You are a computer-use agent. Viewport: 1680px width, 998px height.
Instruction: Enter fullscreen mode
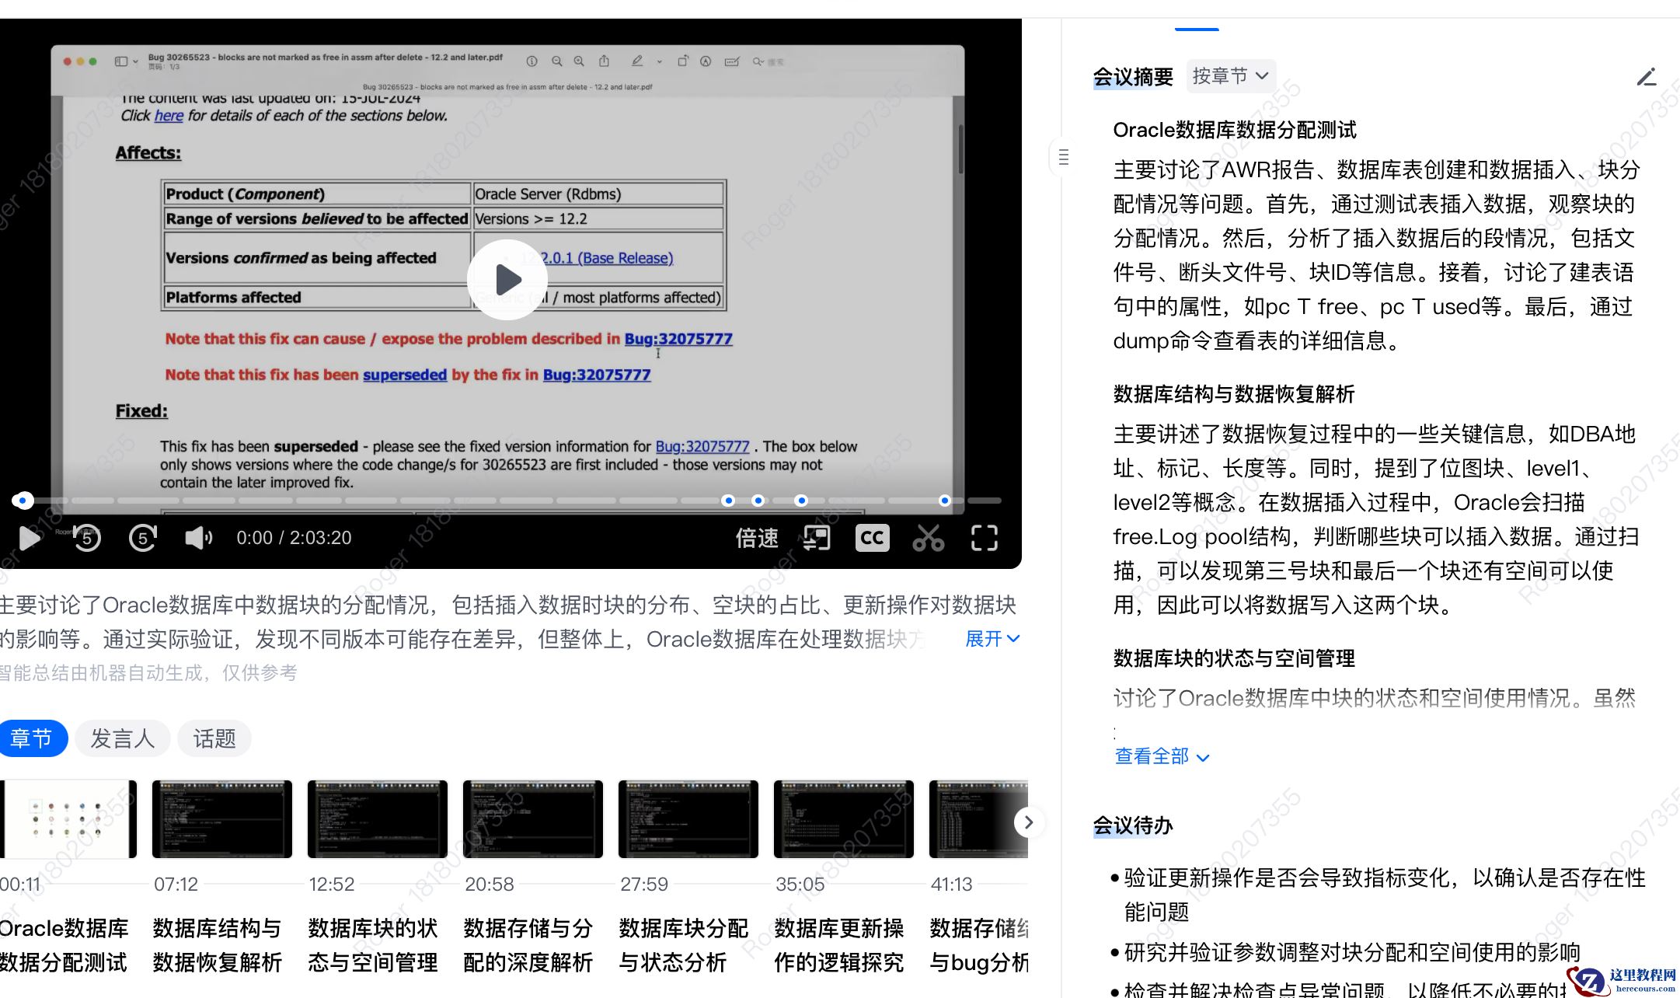pyautogui.click(x=984, y=538)
